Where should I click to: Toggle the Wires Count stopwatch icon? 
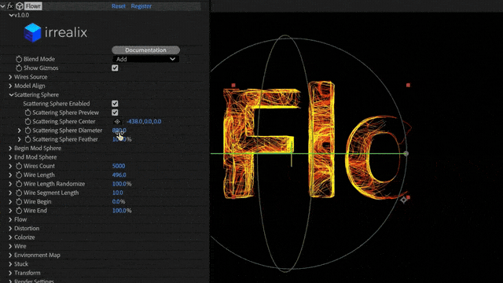(x=19, y=166)
